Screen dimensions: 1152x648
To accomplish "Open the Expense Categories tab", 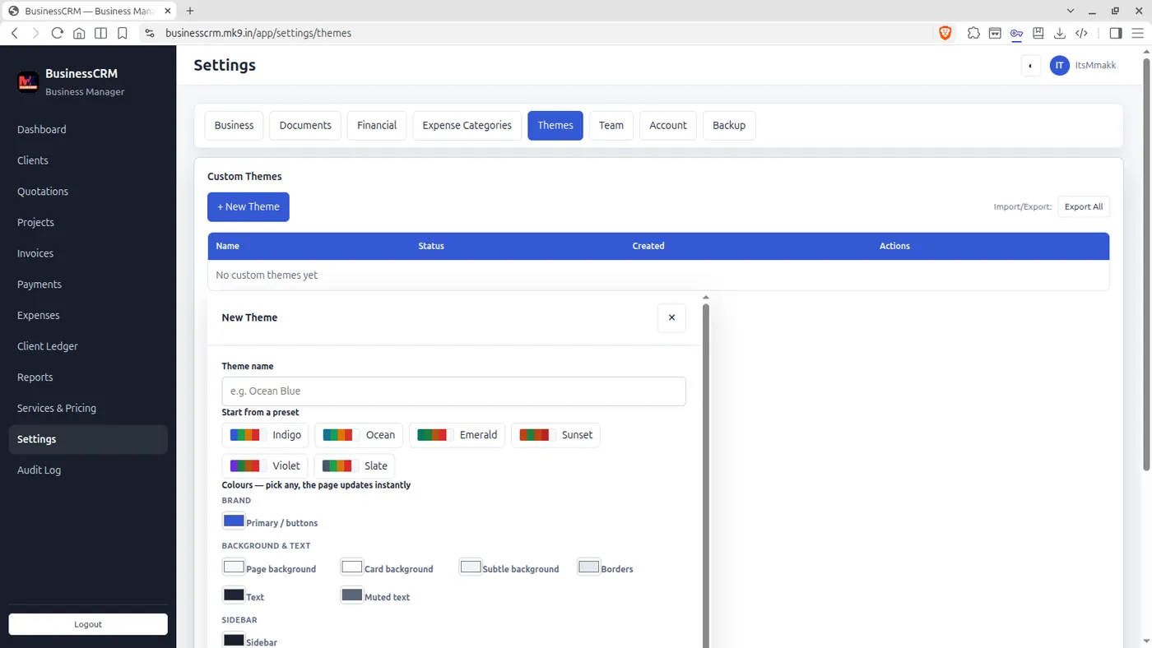I will [x=467, y=125].
